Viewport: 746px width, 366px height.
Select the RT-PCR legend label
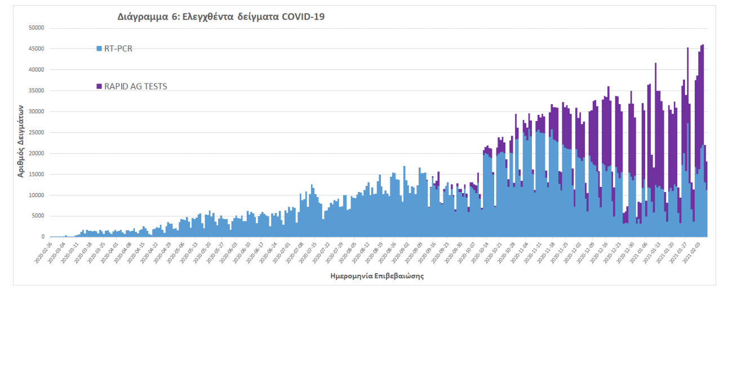tap(118, 49)
